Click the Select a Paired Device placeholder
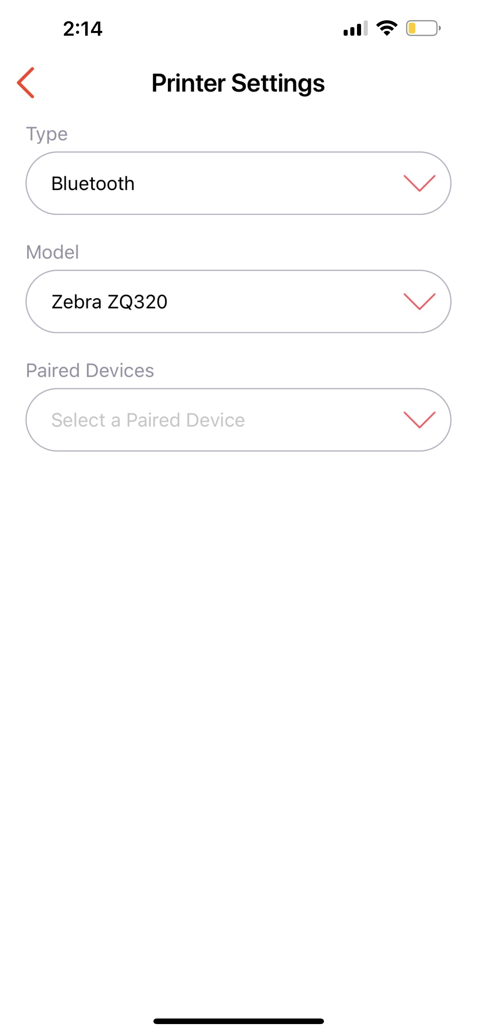 coord(148,420)
